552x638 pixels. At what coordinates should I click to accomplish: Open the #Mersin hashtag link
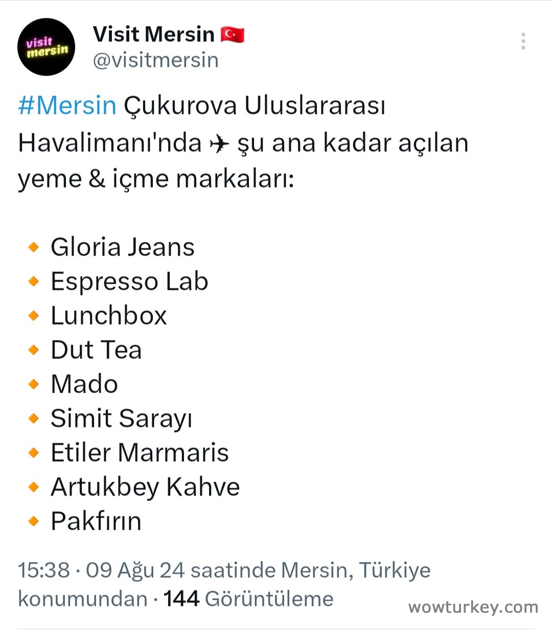coord(67,105)
